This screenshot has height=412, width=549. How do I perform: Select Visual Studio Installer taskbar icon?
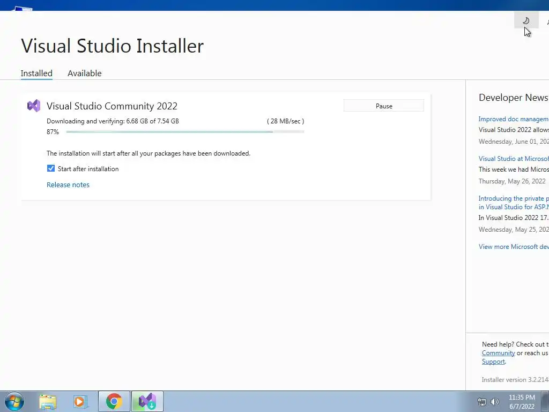click(x=147, y=401)
